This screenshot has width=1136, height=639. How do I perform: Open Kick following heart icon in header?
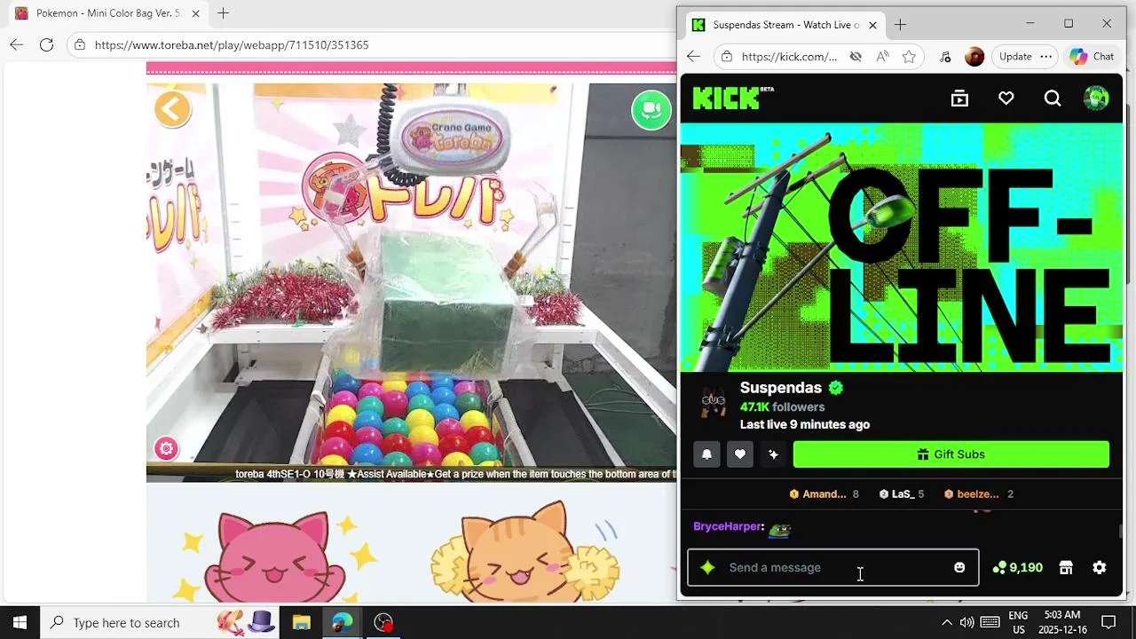click(x=1006, y=99)
